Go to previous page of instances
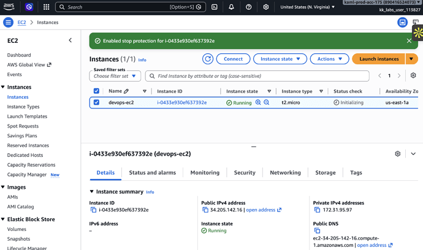The width and height of the screenshot is (423, 250). (x=379, y=76)
